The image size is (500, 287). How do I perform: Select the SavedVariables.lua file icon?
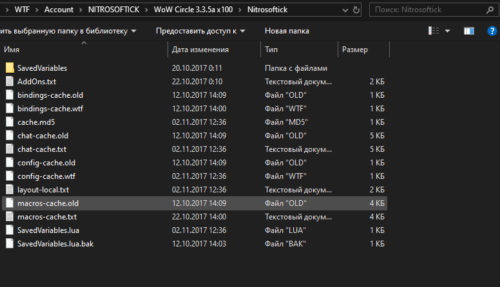tap(10, 230)
